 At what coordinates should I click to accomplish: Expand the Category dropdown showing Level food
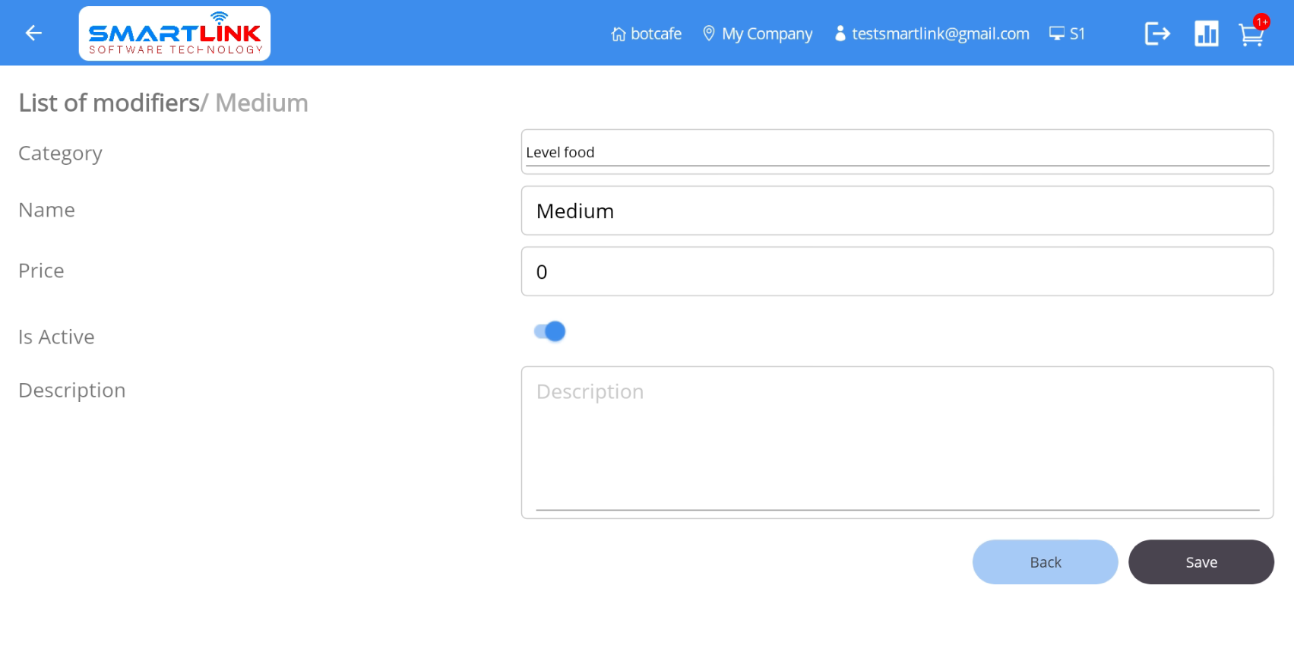coord(897,152)
